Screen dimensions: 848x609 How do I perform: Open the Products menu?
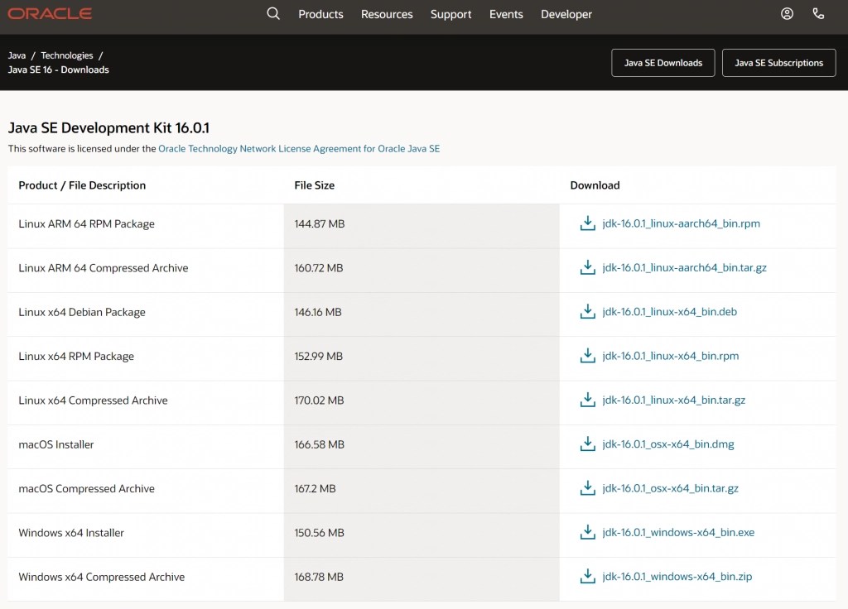[320, 14]
